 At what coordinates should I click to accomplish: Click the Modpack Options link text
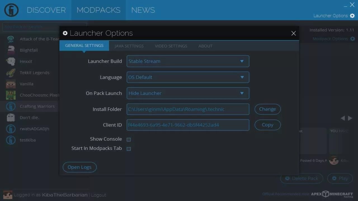pos(330,39)
